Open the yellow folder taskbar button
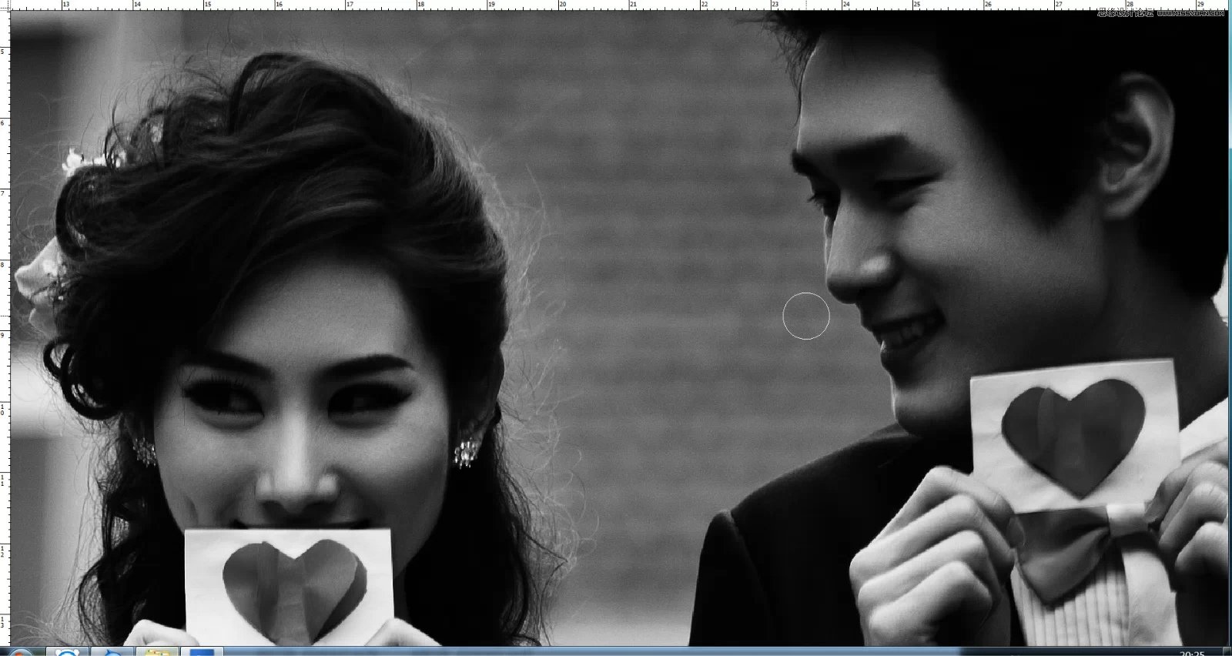1232x656 pixels. click(159, 652)
